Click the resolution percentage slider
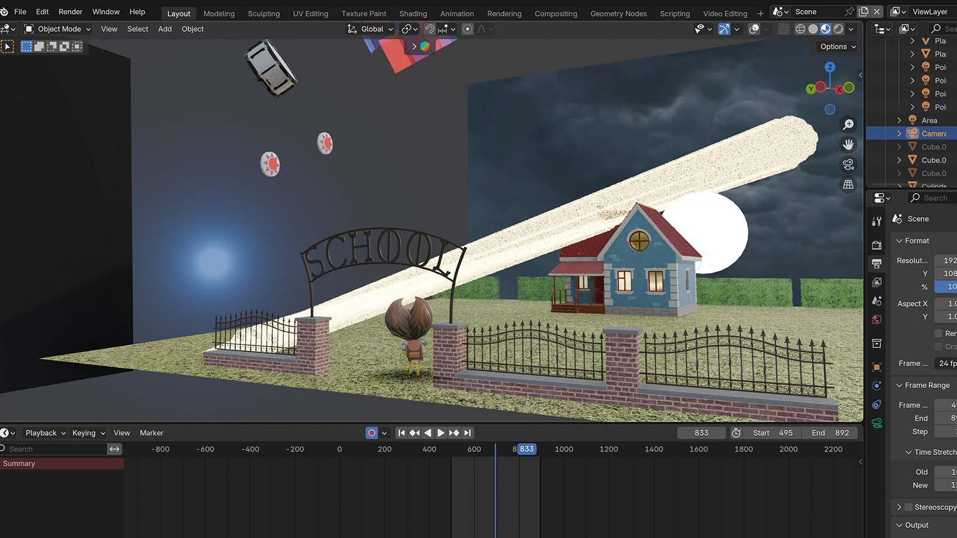This screenshot has height=538, width=957. click(x=949, y=286)
